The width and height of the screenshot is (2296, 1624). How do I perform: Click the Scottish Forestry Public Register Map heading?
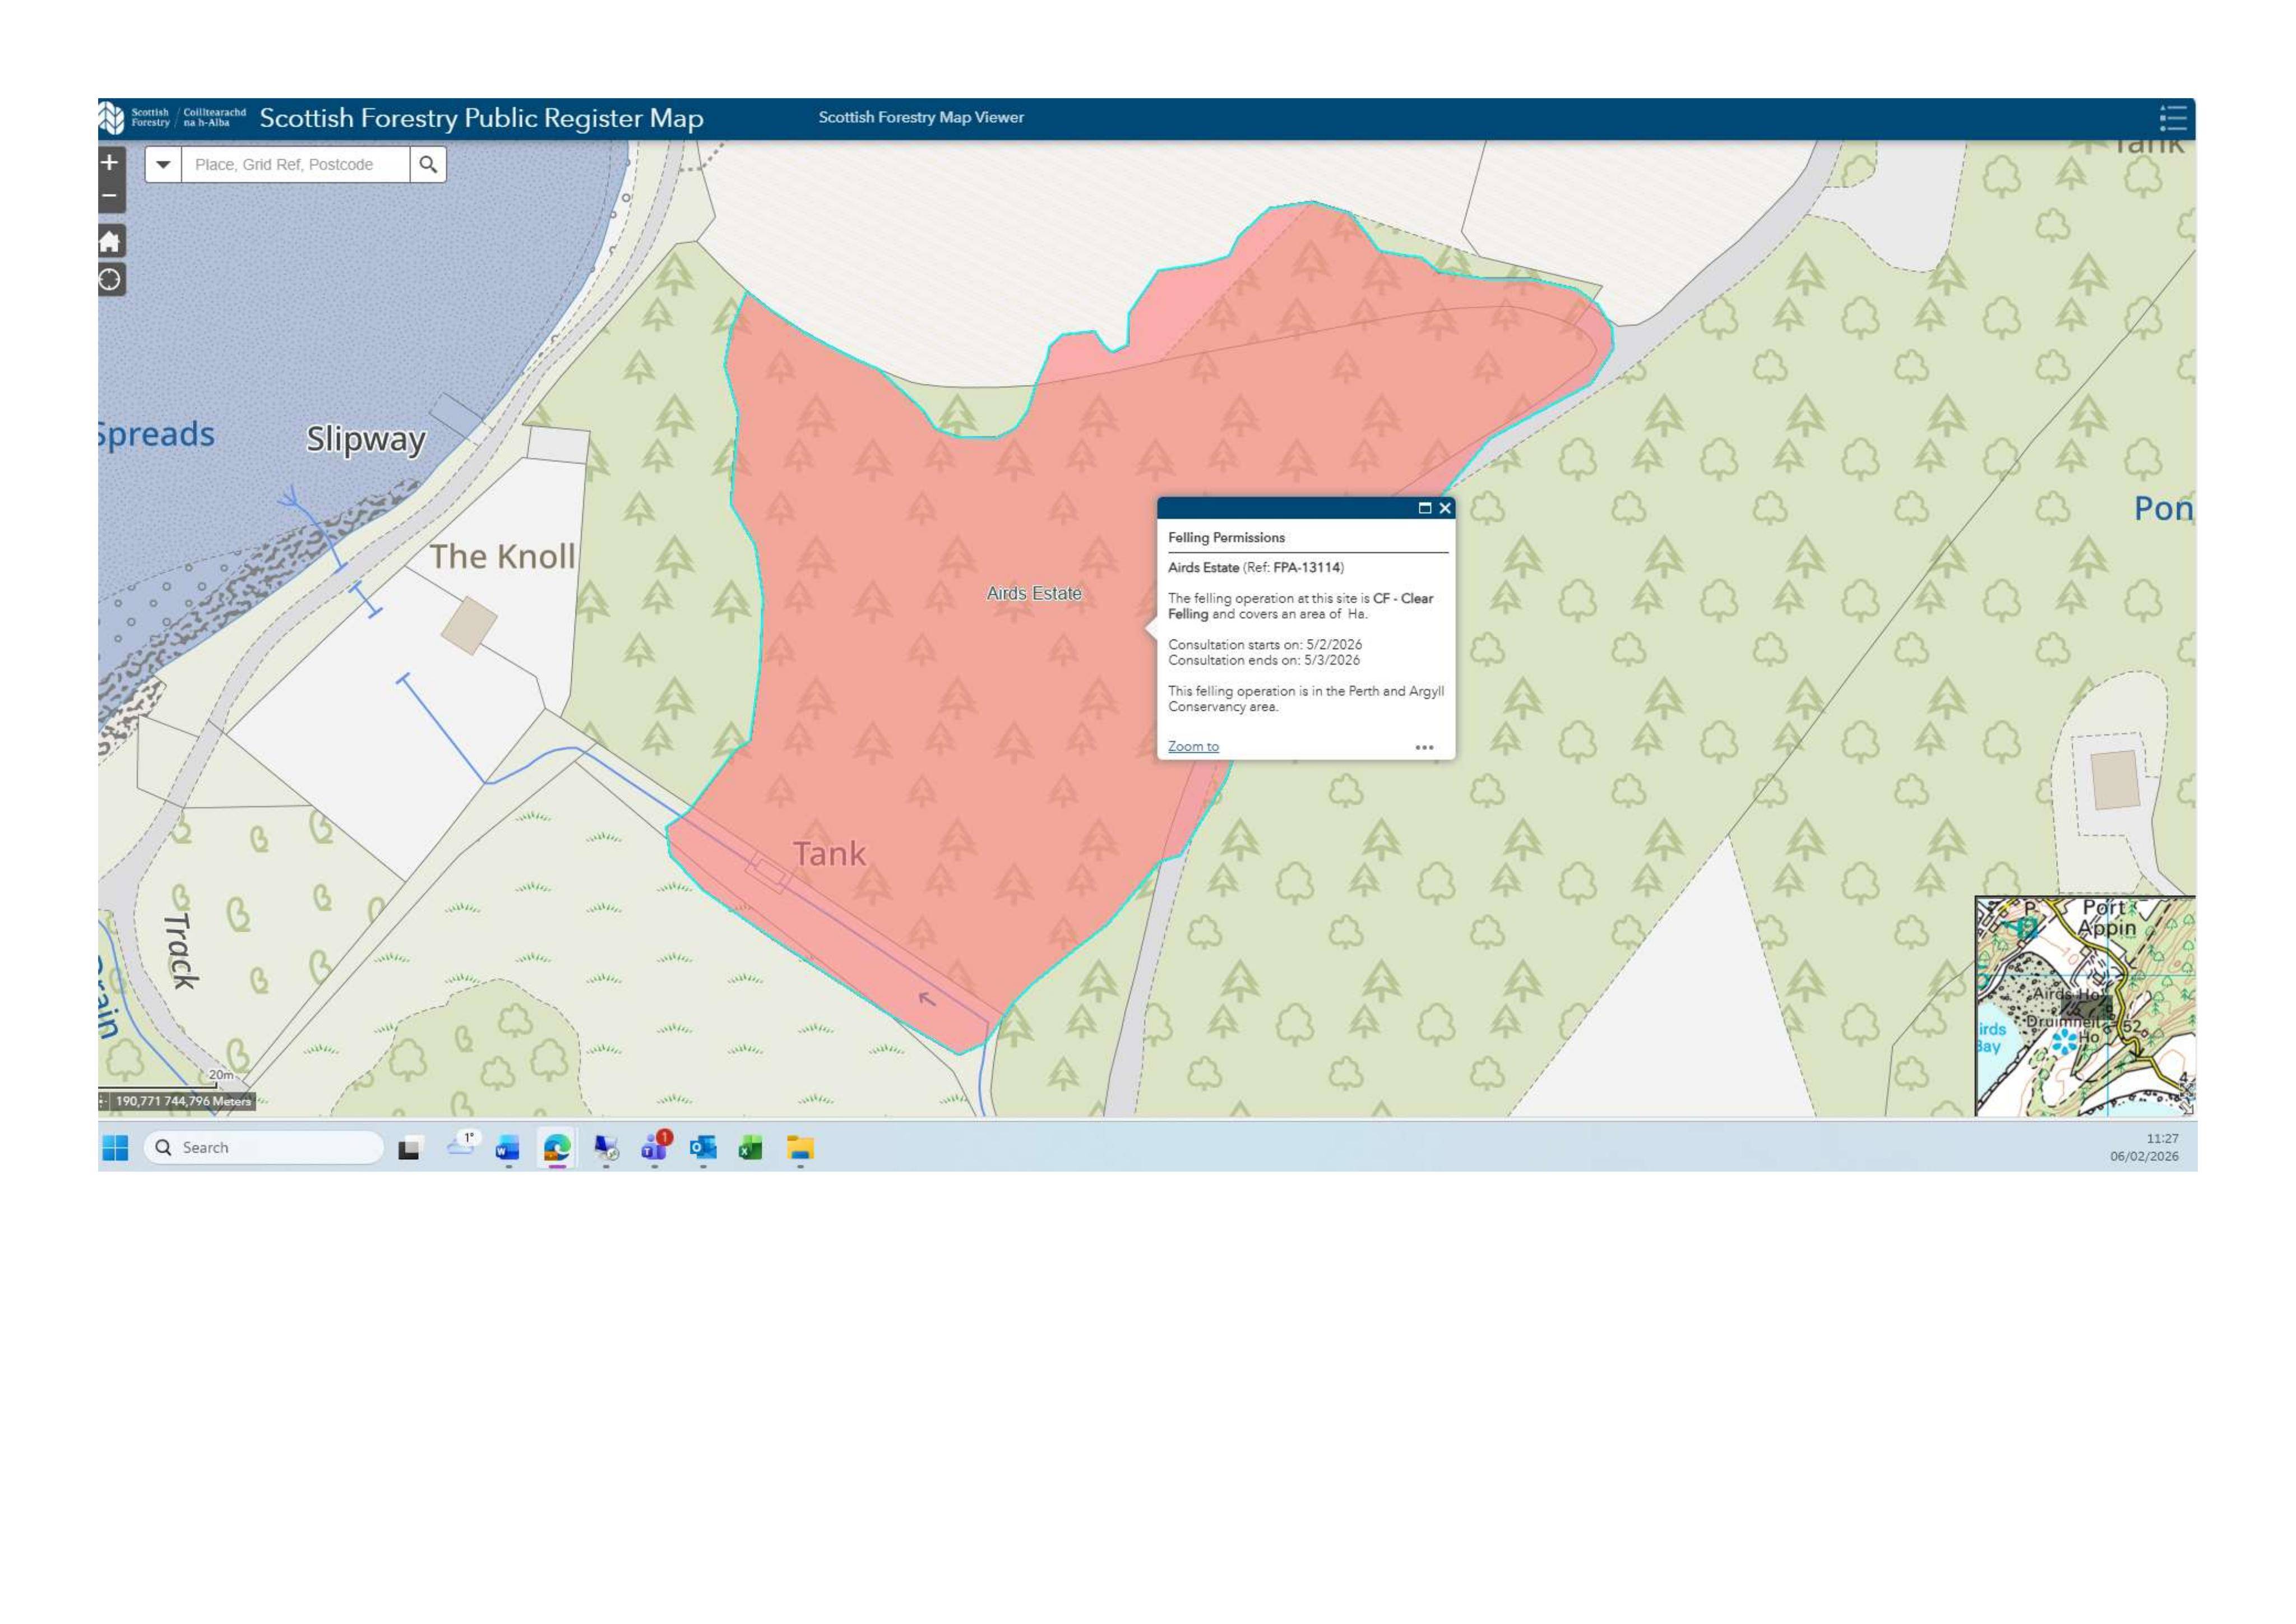[x=481, y=118]
